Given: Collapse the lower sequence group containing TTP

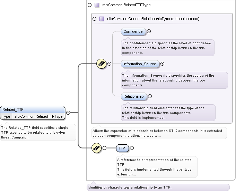Looking at the screenshot, I should (104, 148).
